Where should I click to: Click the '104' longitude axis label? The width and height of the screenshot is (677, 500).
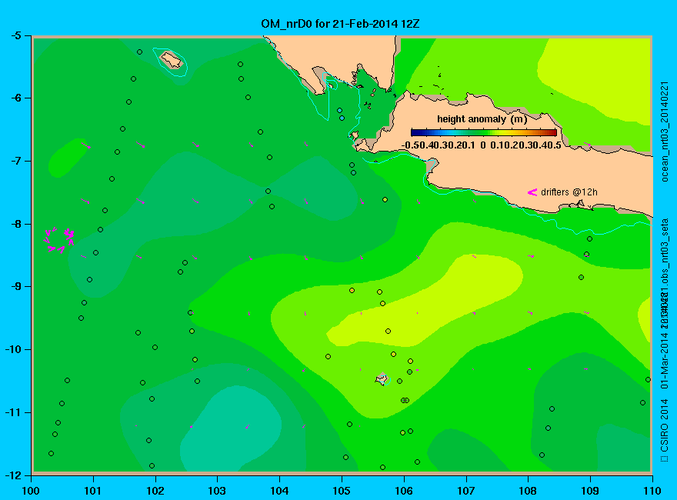(279, 491)
